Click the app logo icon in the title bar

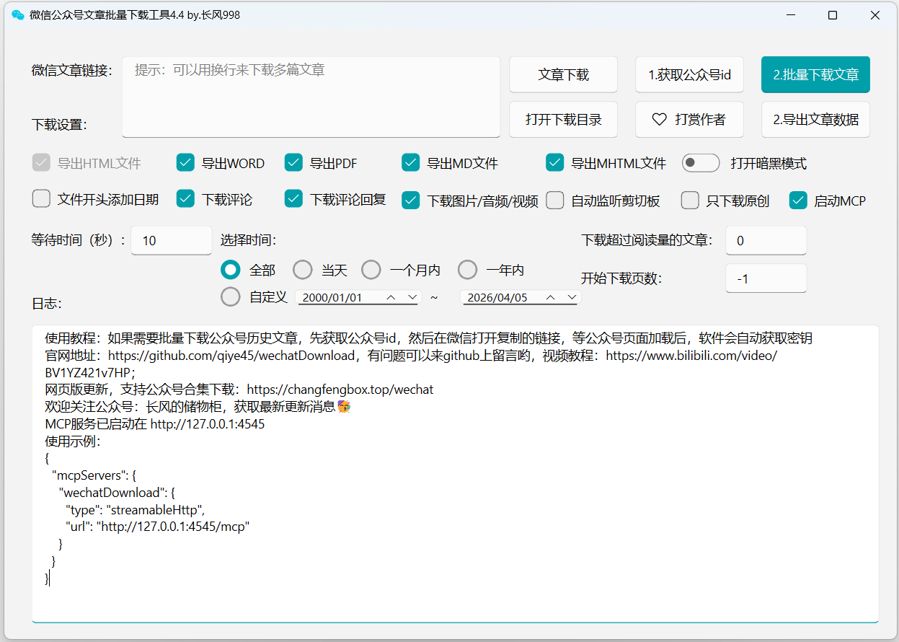point(17,14)
